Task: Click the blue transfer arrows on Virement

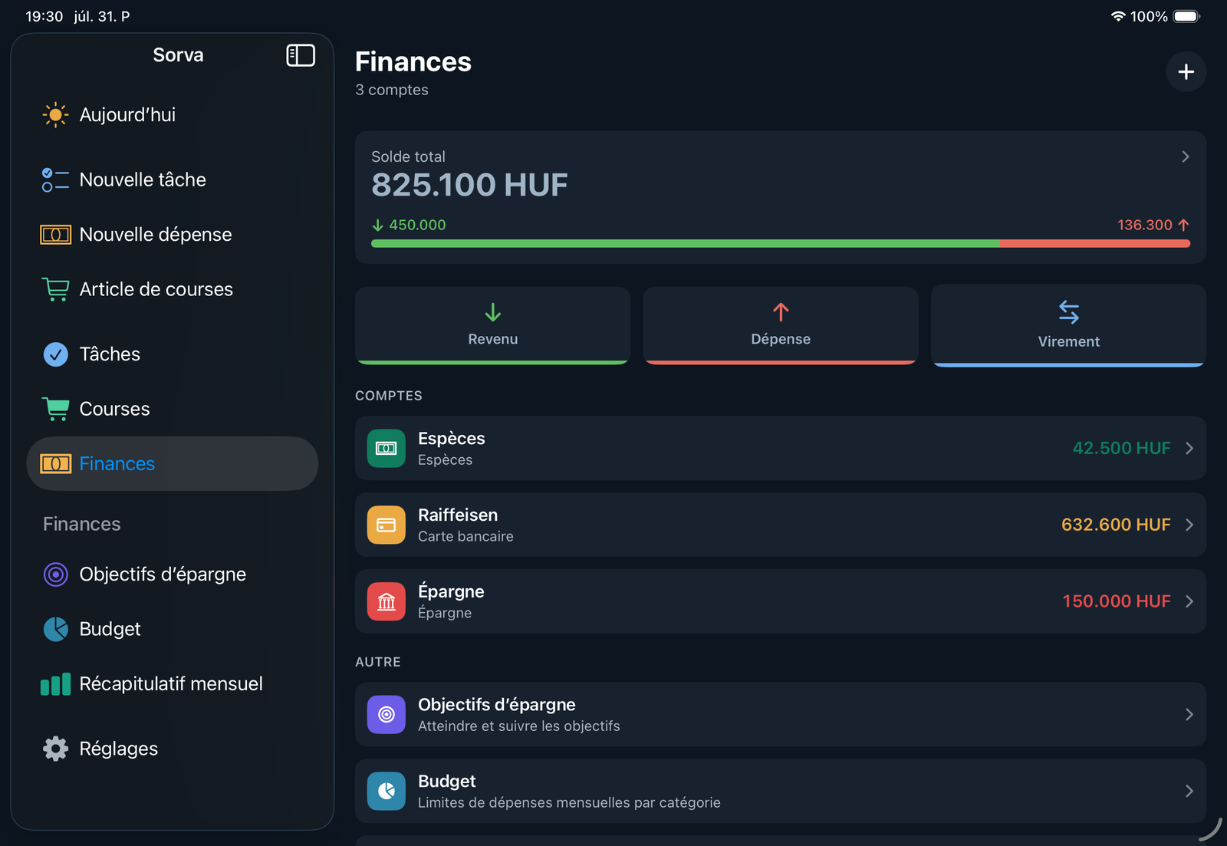Action: pyautogui.click(x=1069, y=312)
